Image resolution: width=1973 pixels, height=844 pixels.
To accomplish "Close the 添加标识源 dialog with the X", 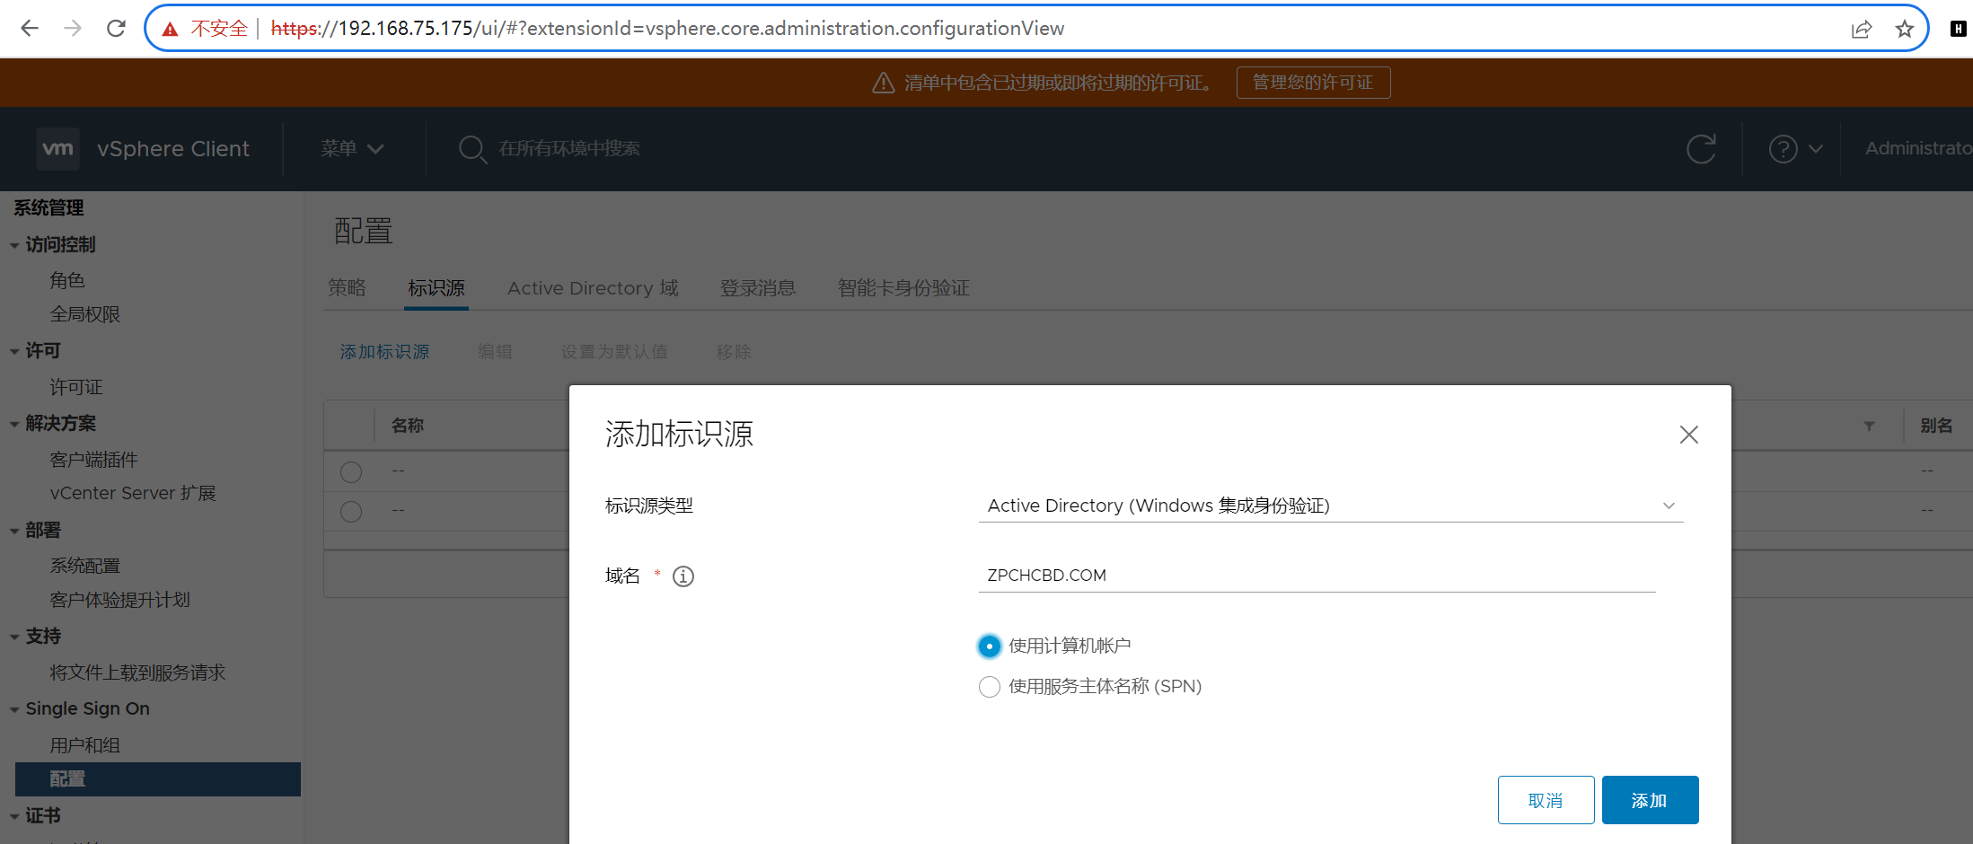I will tap(1688, 435).
